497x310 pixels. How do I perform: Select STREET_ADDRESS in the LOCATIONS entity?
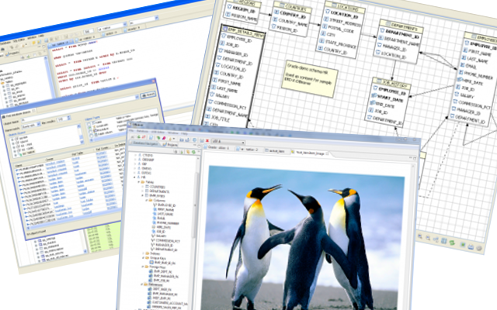click(345, 22)
